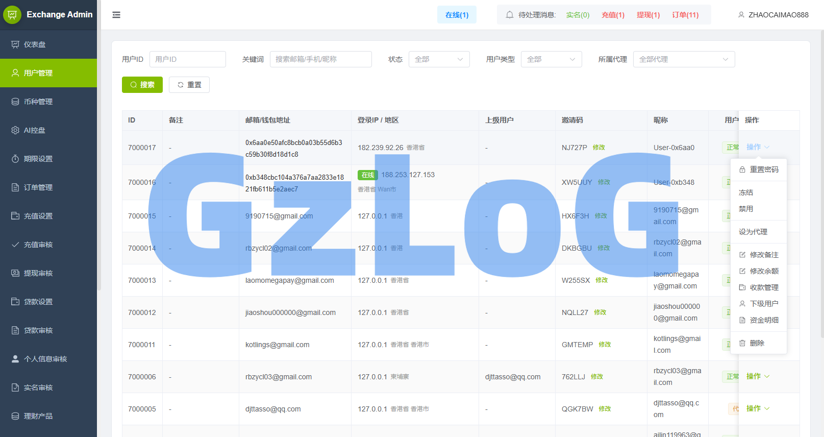Viewport: 824px width, 437px height.
Task: Click the 提现审核 sidebar icon
Action: (15, 273)
